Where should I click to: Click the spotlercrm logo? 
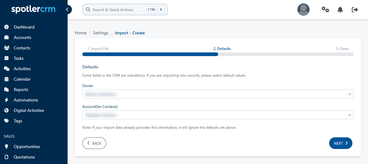[33, 10]
